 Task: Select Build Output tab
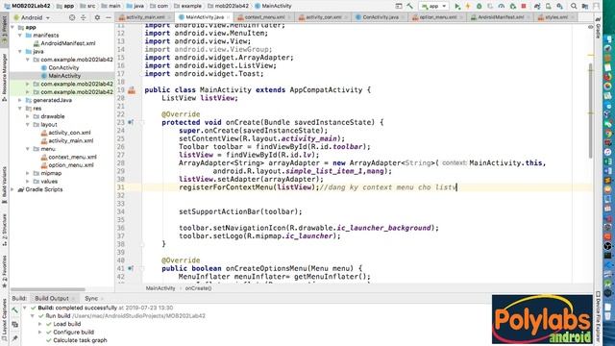coord(52,299)
